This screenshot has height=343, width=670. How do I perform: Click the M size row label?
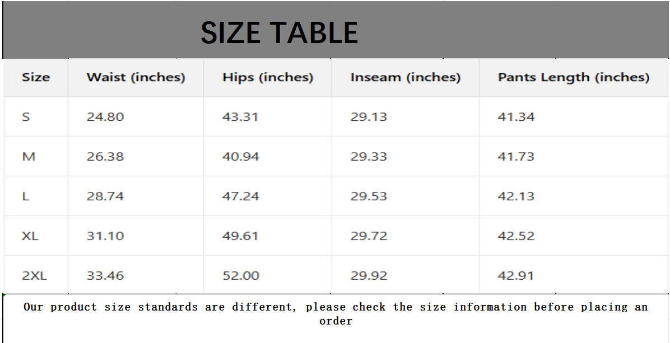(29, 157)
